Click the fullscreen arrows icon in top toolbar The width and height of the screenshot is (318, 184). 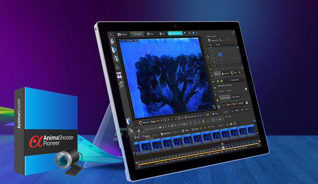click(190, 34)
